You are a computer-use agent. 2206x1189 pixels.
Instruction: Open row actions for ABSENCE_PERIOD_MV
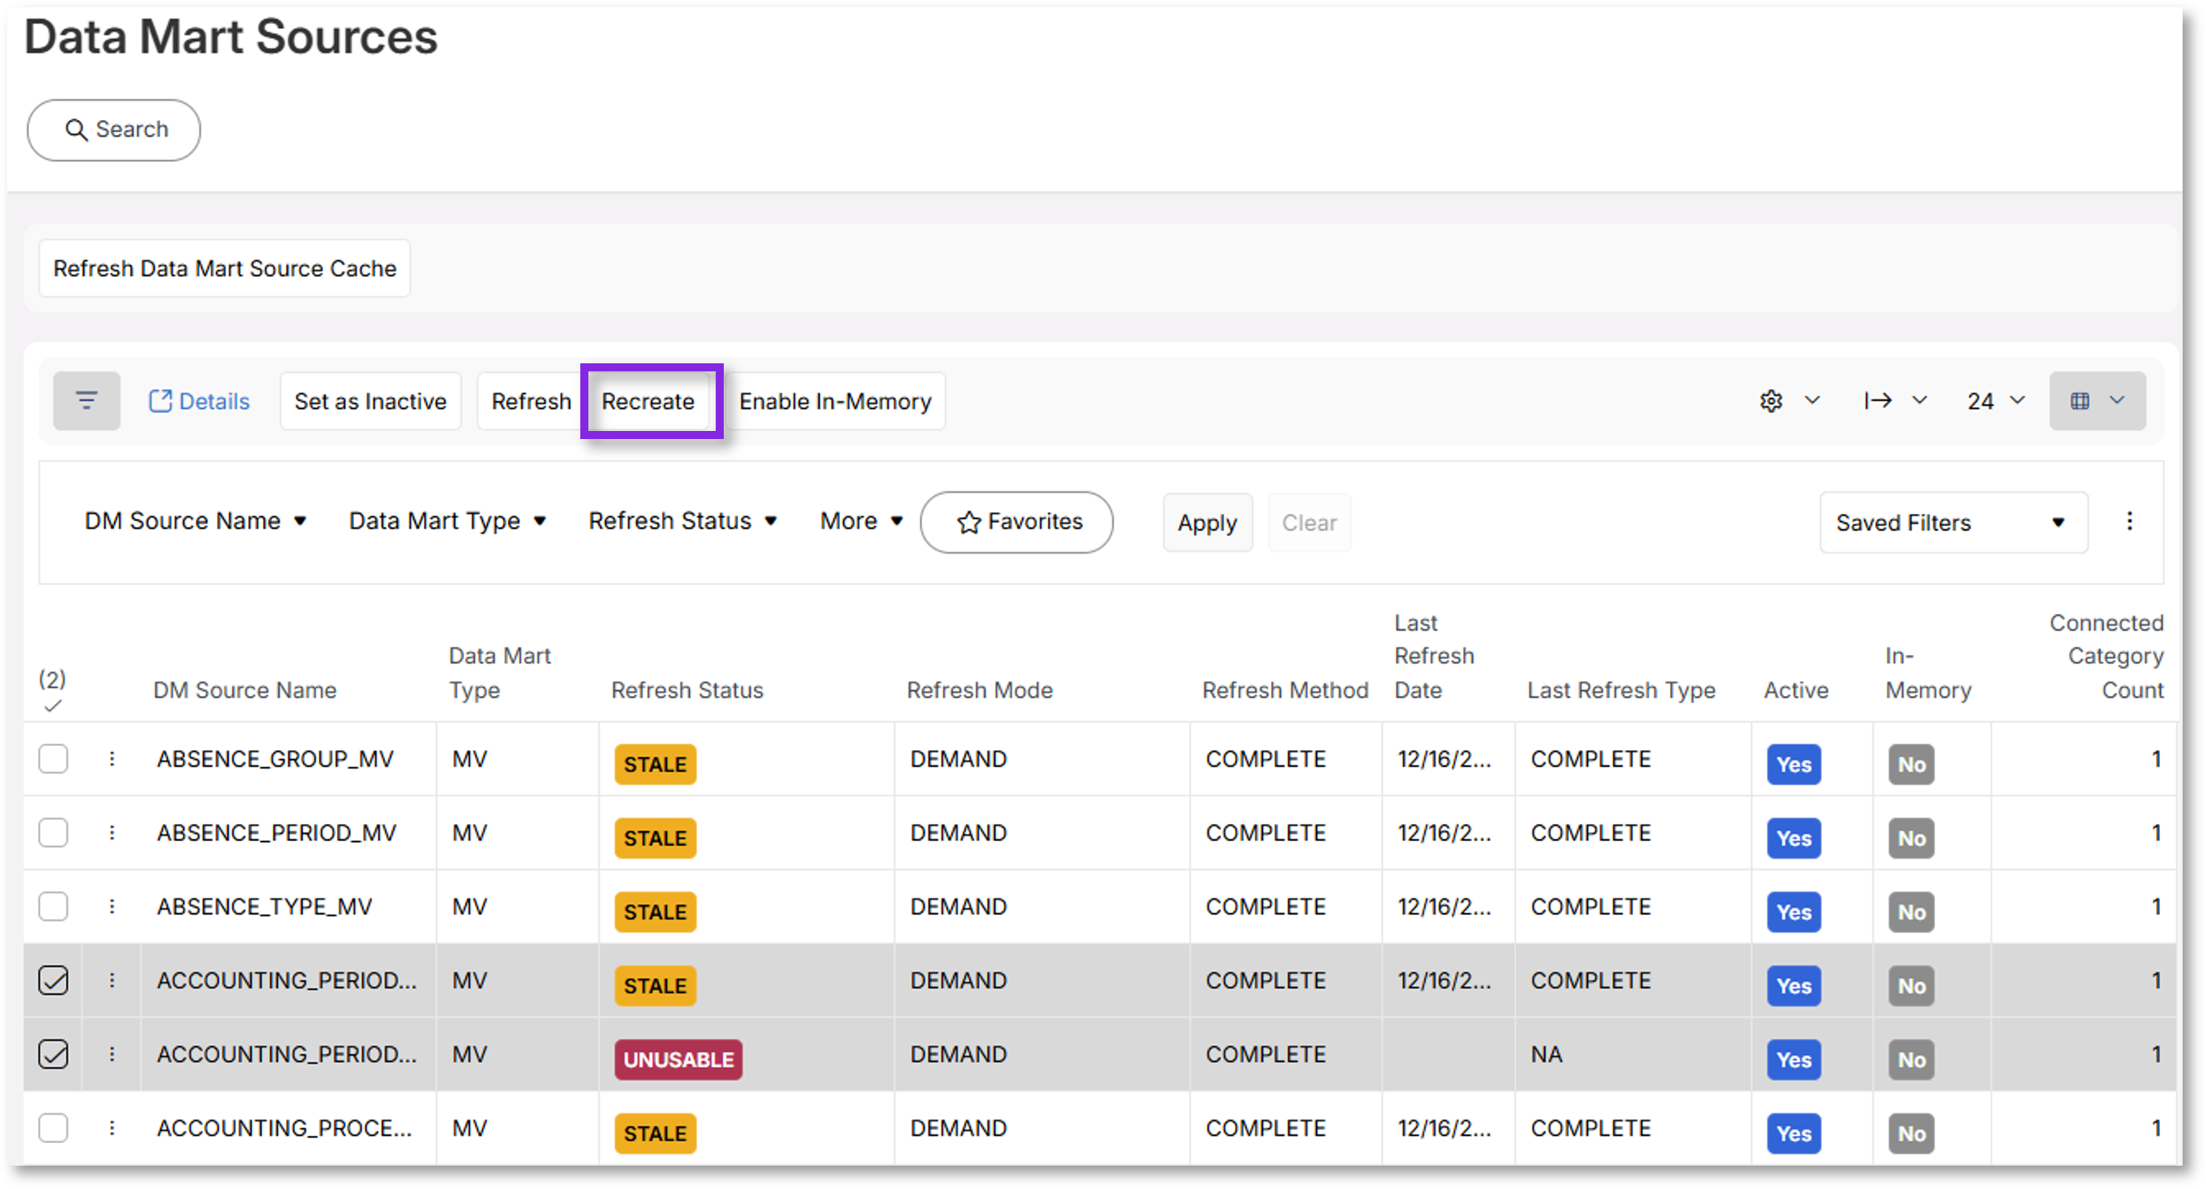(x=112, y=832)
